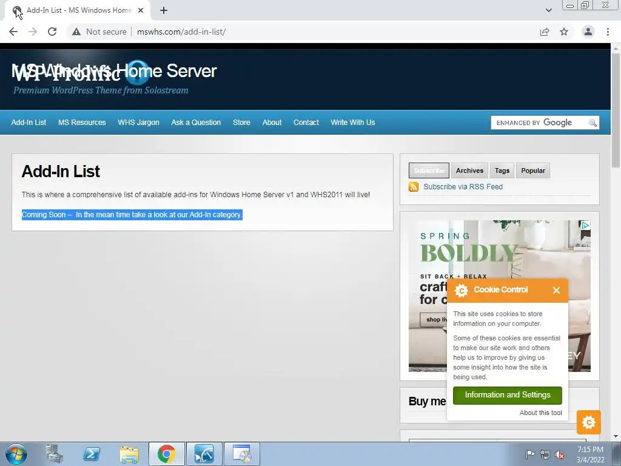Click the browser forward arrow
The height and width of the screenshot is (466, 621).
33,32
